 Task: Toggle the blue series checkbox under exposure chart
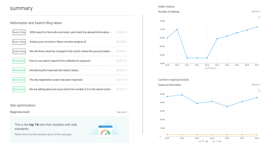(200, 141)
